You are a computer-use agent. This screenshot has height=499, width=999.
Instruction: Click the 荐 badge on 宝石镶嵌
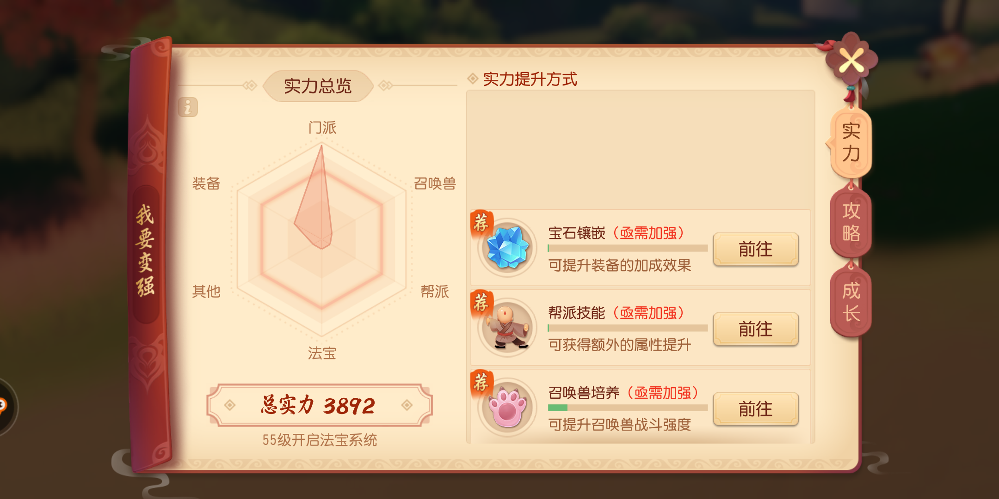point(481,223)
